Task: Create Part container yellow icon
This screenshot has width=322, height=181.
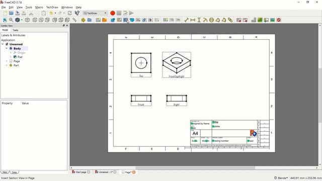Action: [83, 20]
